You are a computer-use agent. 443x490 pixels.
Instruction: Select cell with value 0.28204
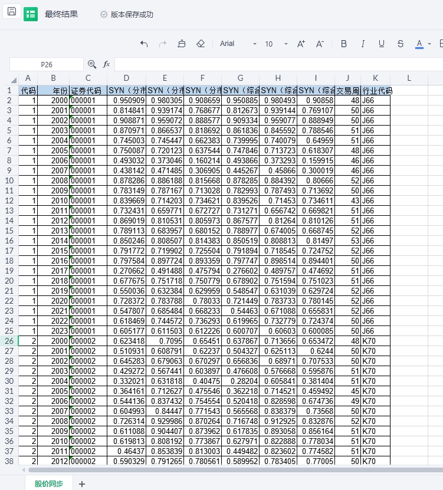[241, 381]
